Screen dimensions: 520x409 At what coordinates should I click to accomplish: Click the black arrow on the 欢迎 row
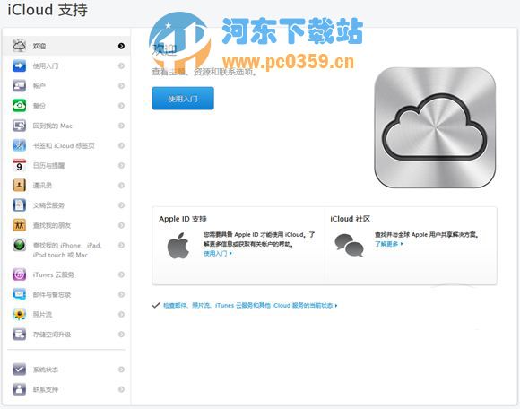121,46
